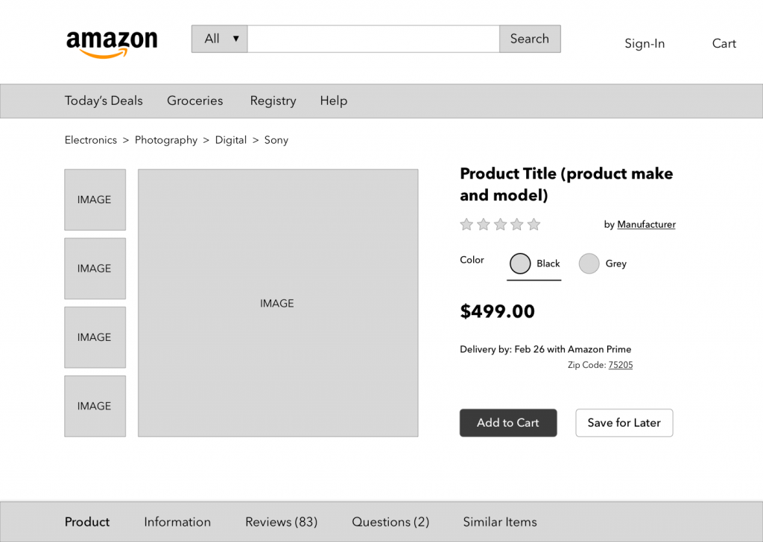
Task: Switch to the Questions (2) tab
Action: pos(390,522)
